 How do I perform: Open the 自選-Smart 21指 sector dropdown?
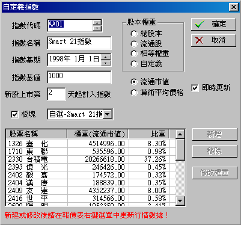tap(108, 114)
